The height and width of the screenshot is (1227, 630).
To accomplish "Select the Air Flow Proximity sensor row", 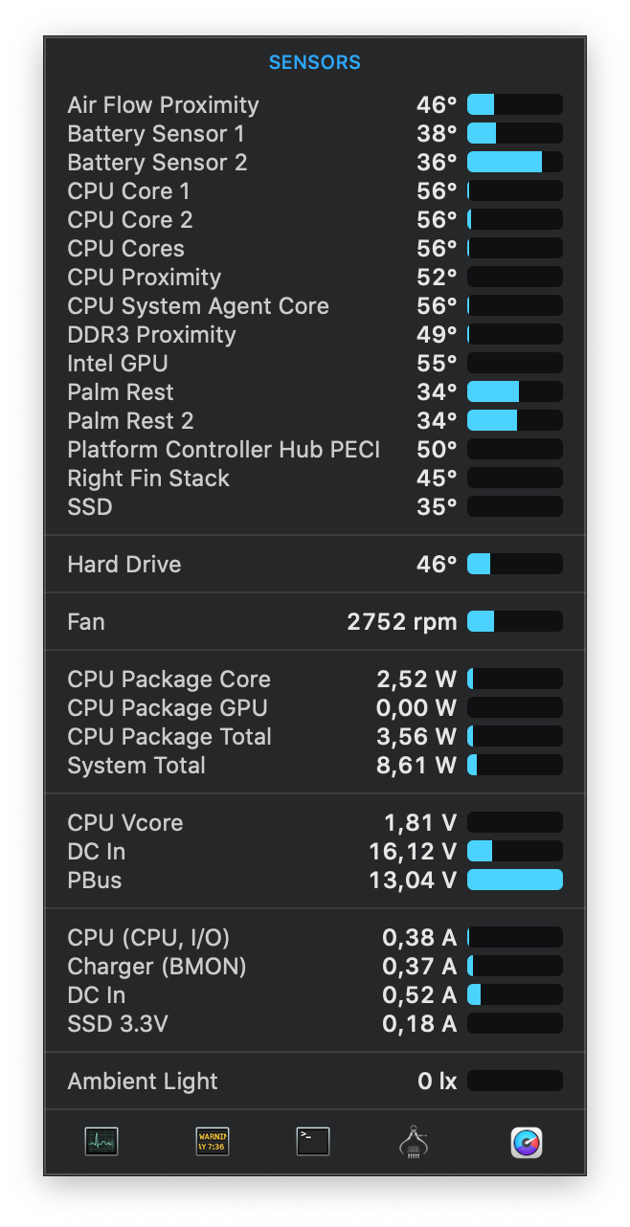I will [163, 104].
